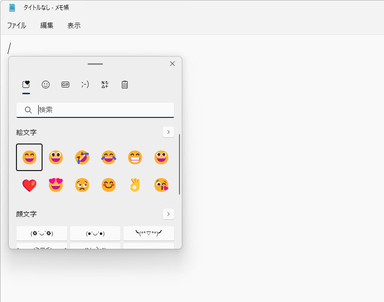Switch to the smiley emoji tab
This screenshot has height=302, width=384.
(x=45, y=85)
